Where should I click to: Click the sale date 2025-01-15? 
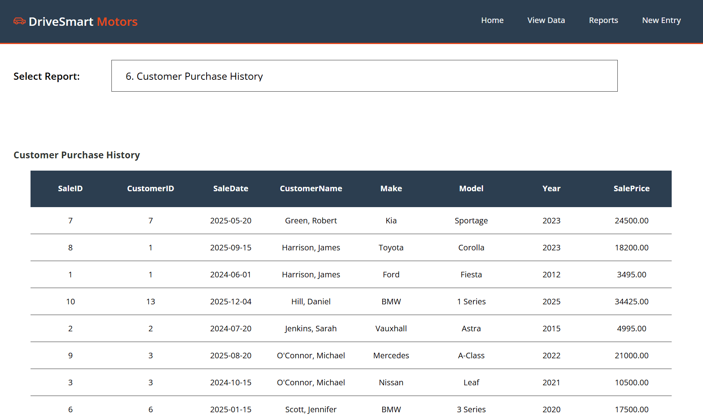pos(231,409)
